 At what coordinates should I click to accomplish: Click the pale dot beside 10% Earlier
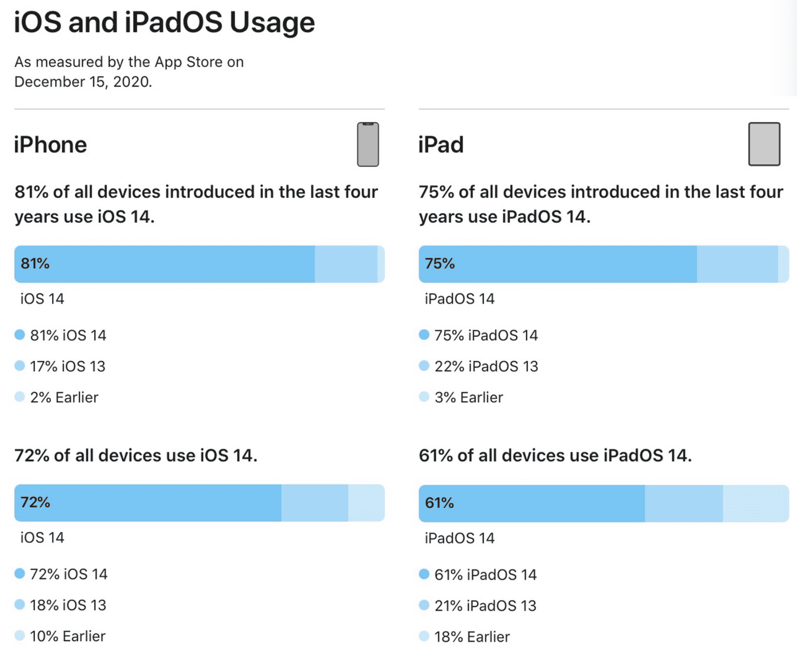[20, 635]
